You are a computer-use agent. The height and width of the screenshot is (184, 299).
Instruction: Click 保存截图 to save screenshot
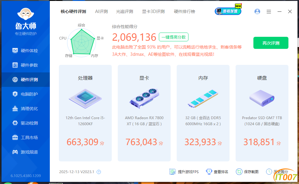(247, 172)
